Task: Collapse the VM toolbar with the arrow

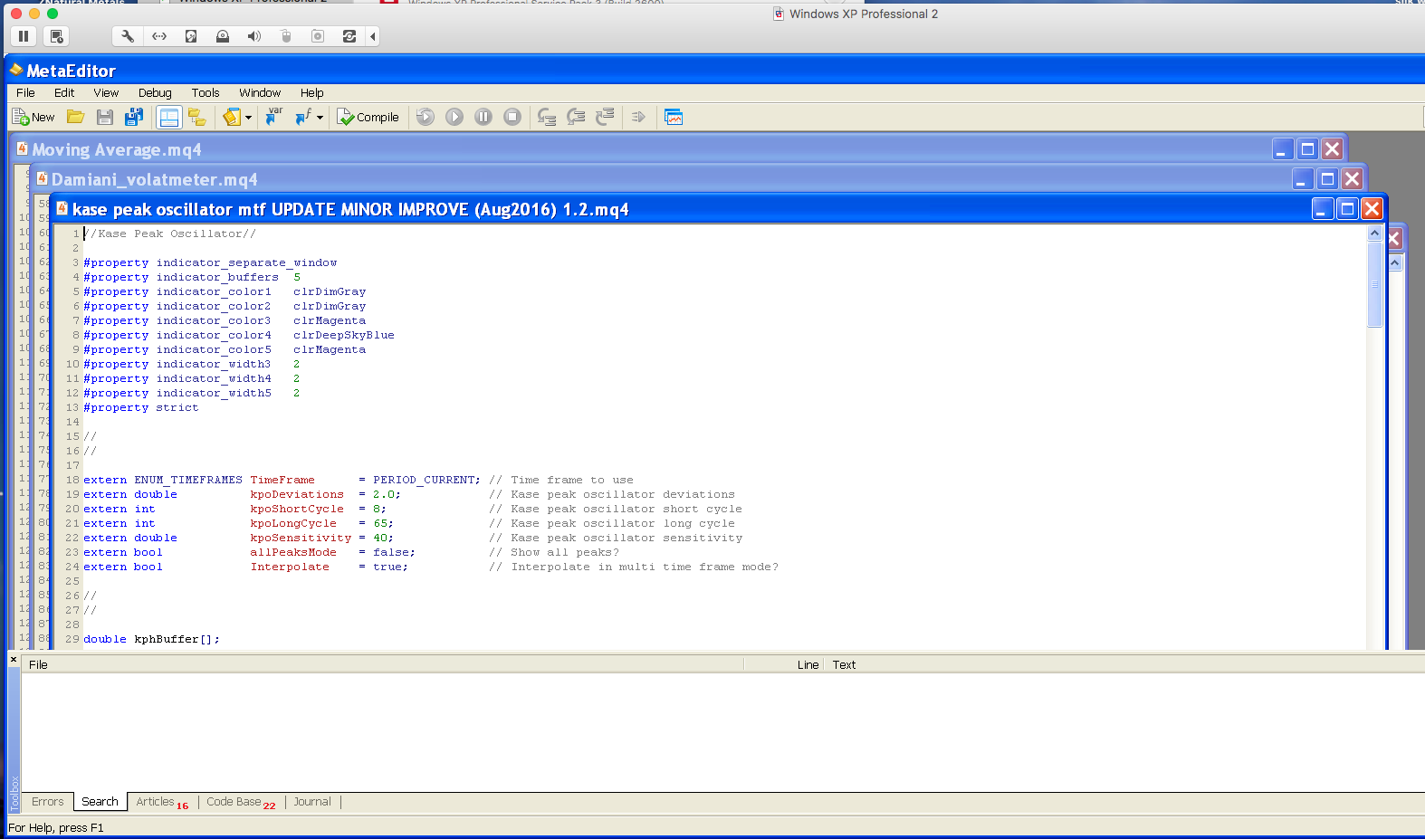Action: click(x=373, y=36)
